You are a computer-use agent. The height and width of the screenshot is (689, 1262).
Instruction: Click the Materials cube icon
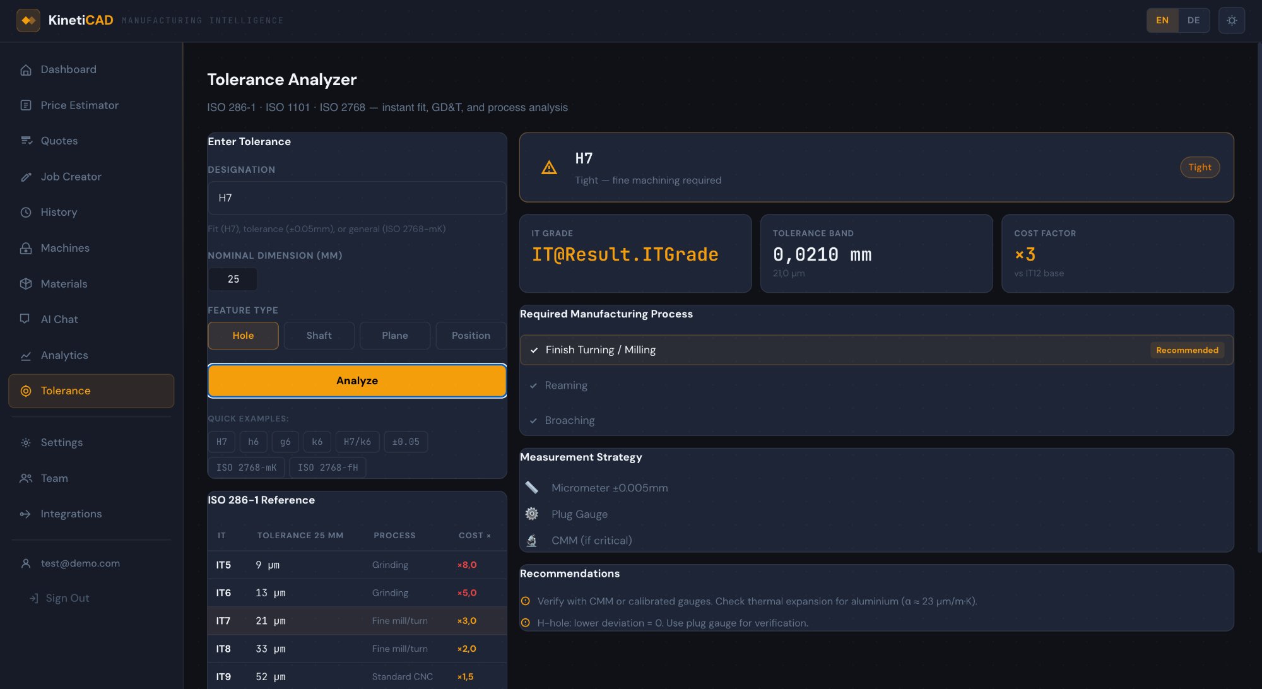click(26, 284)
